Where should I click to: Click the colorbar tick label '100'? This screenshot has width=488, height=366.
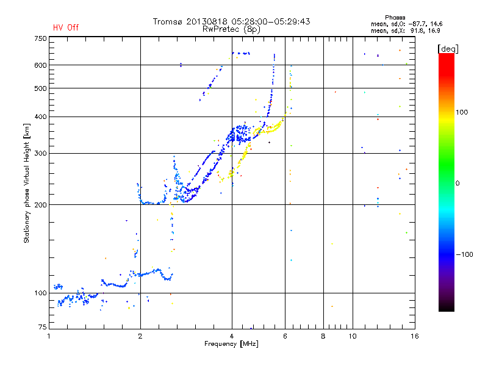click(462, 112)
